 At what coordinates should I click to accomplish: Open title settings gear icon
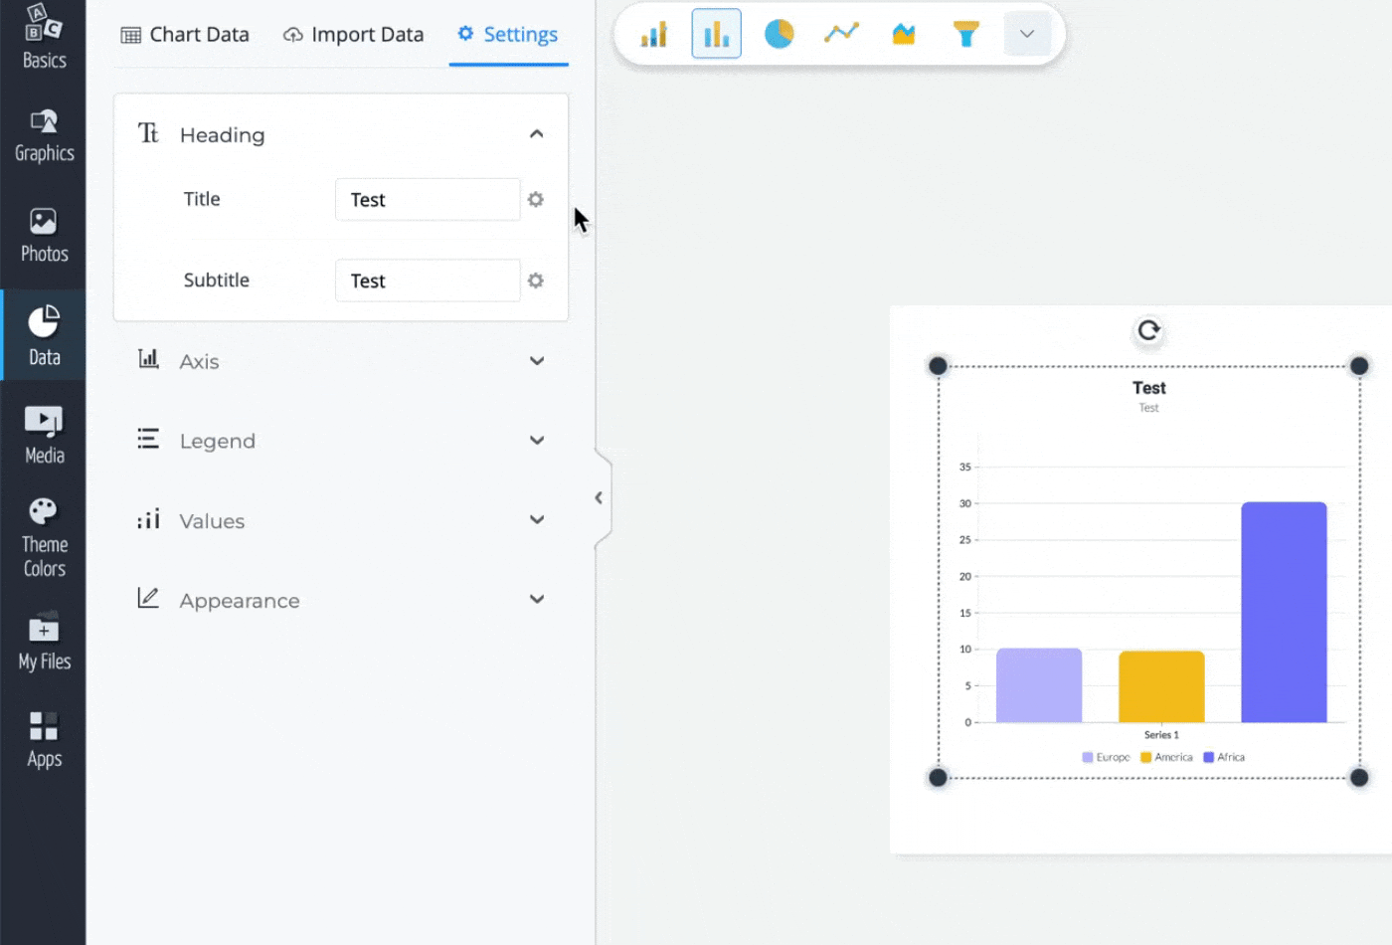tap(536, 200)
